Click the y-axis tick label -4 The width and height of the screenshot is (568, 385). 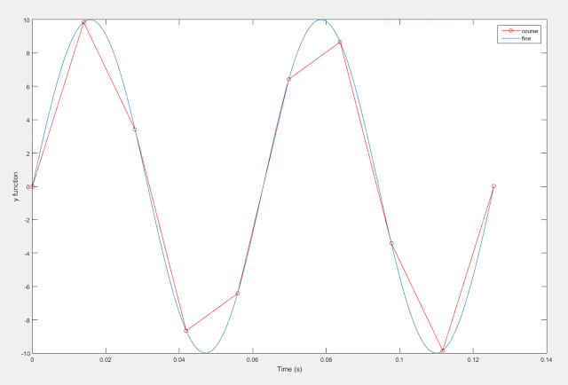[x=27, y=253]
